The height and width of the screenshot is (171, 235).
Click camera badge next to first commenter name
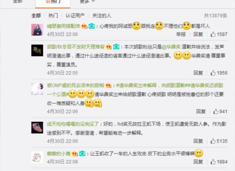click(x=91, y=26)
